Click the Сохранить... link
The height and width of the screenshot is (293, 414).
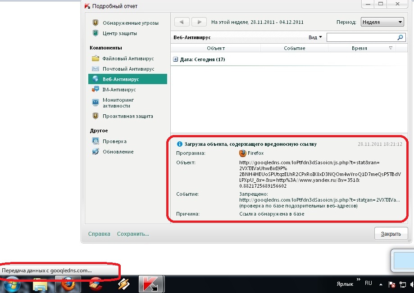(x=133, y=234)
